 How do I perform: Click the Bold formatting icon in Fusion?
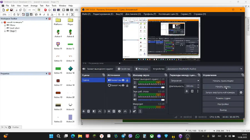coord(40,14)
